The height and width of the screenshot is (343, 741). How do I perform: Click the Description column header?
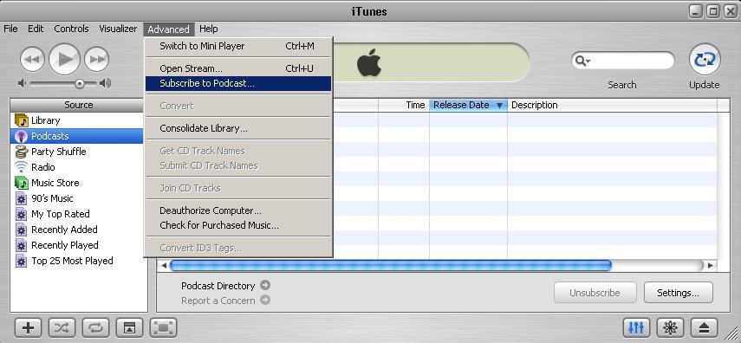pyautogui.click(x=612, y=105)
